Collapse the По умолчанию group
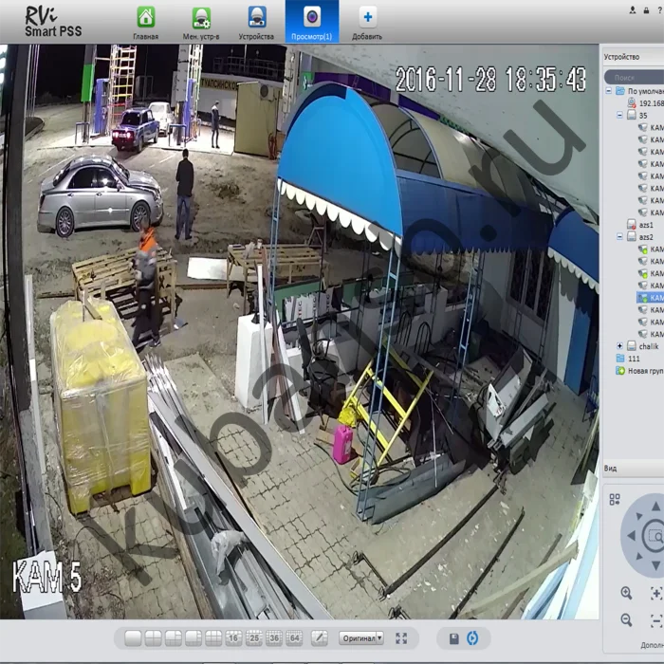The image size is (664, 664). click(609, 91)
